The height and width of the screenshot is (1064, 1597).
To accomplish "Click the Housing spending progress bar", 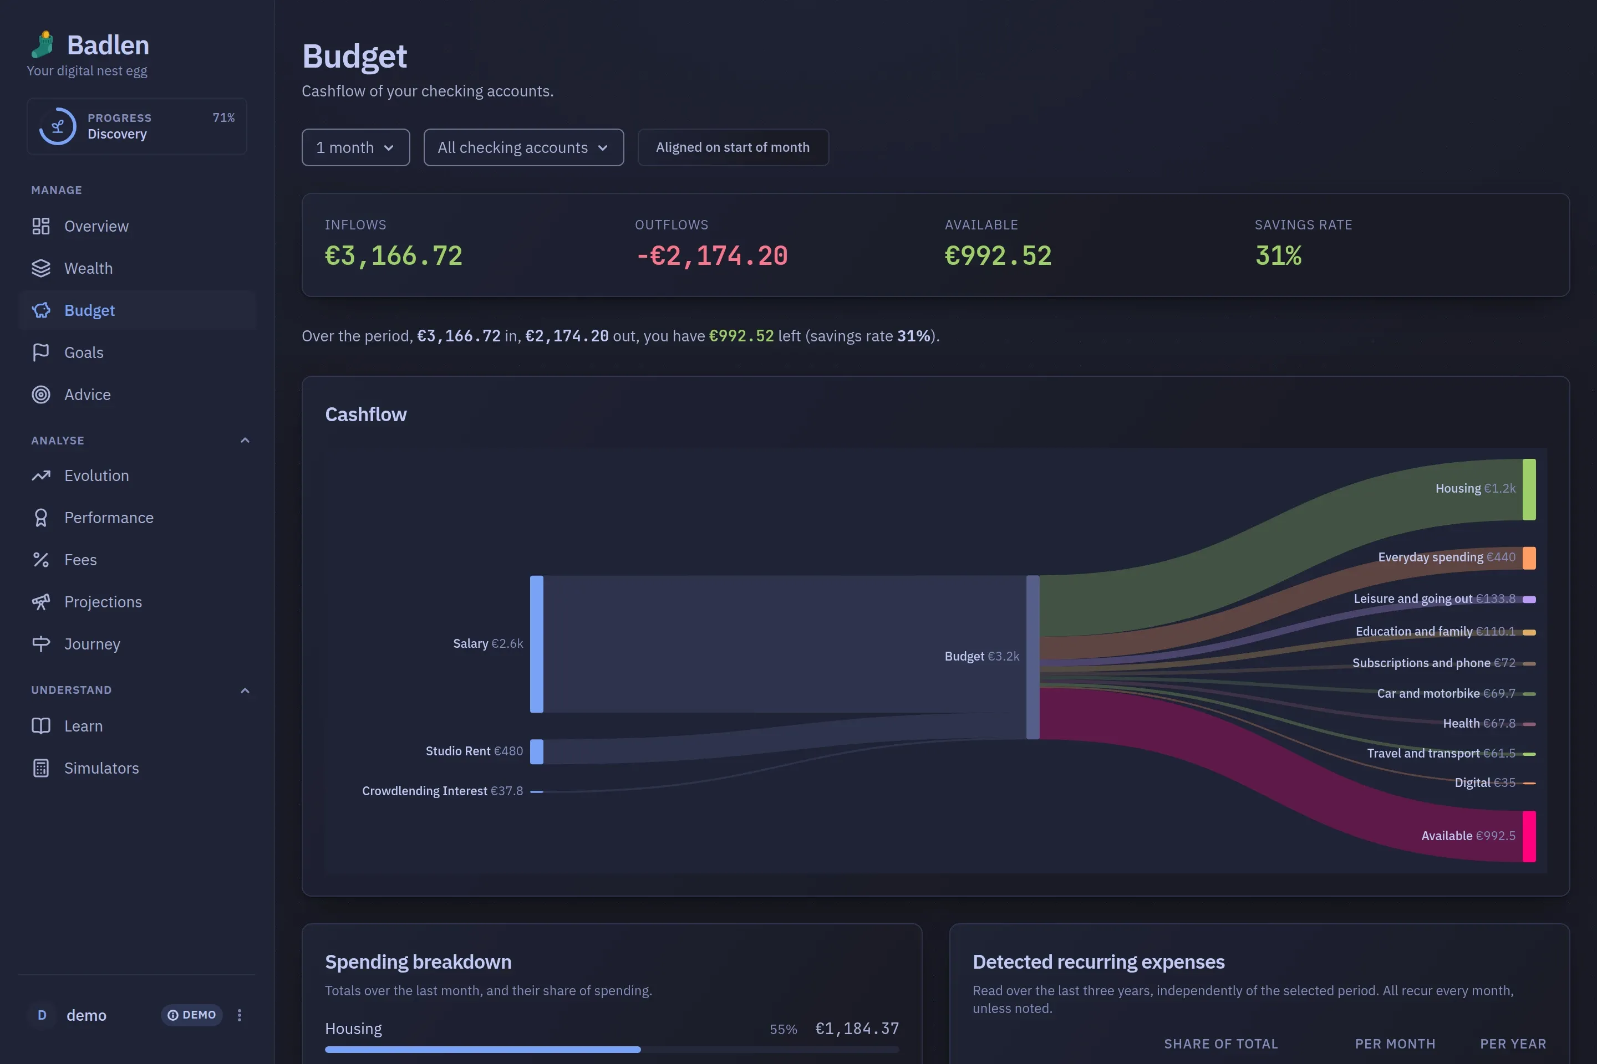I will click(x=612, y=1050).
